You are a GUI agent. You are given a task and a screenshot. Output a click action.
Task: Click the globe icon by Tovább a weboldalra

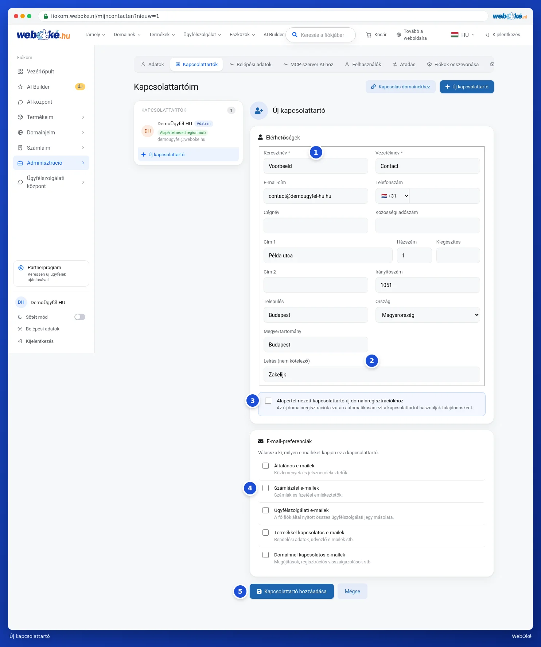[x=399, y=35]
